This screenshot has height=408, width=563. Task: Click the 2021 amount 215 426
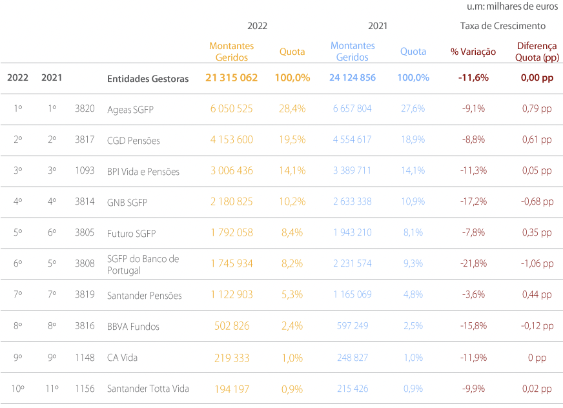[353, 388]
